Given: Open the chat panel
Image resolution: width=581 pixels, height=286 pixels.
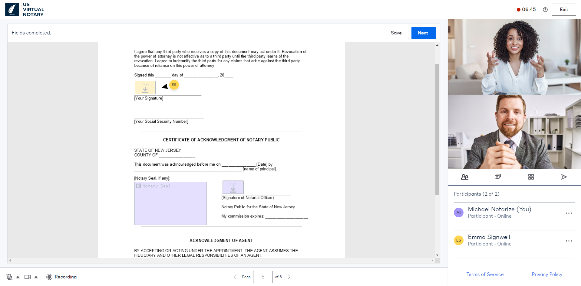Looking at the screenshot, I should [498, 177].
